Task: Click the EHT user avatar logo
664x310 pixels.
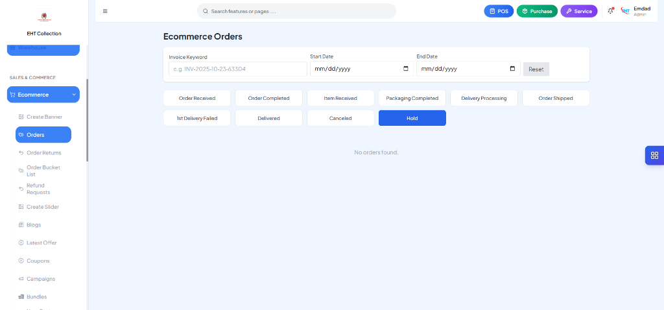Action: click(x=626, y=11)
